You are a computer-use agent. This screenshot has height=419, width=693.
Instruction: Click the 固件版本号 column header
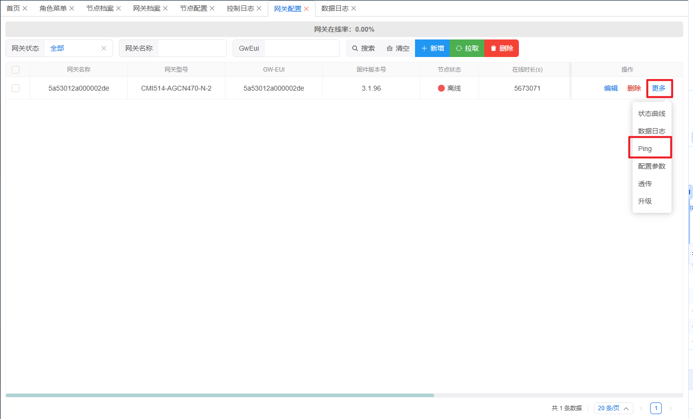[372, 70]
